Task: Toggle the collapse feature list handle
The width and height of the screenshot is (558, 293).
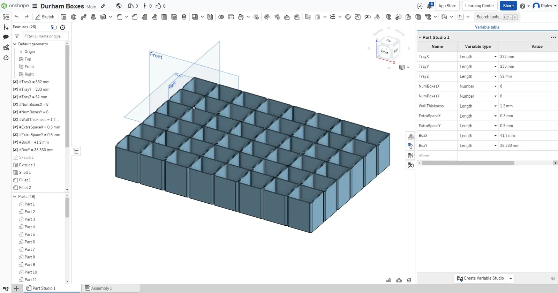Action: (76, 151)
